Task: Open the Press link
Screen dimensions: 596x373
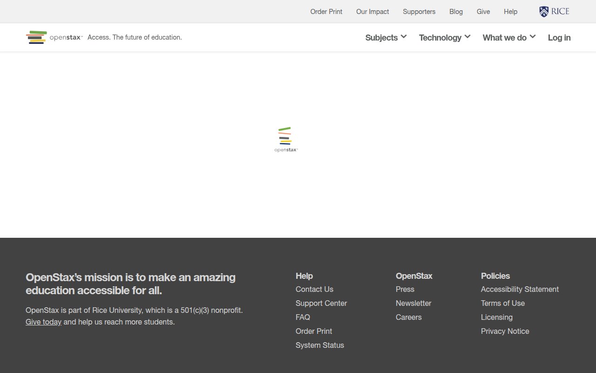Action: point(405,289)
